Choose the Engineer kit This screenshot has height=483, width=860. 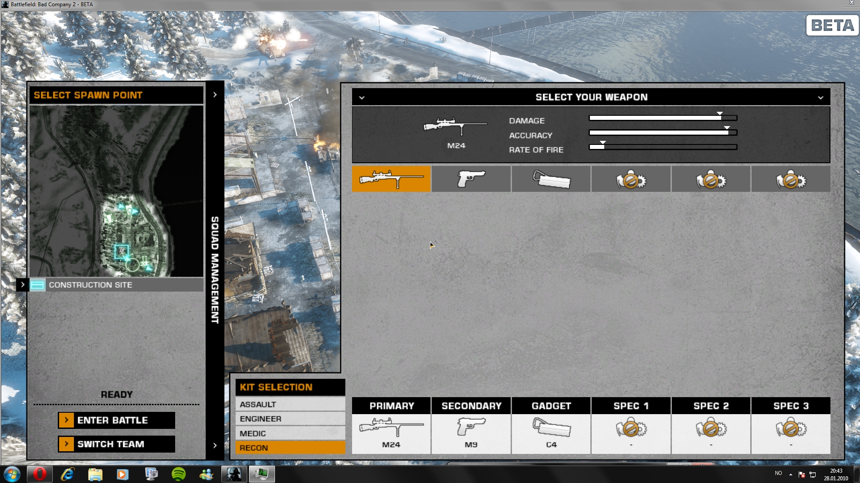pos(290,419)
